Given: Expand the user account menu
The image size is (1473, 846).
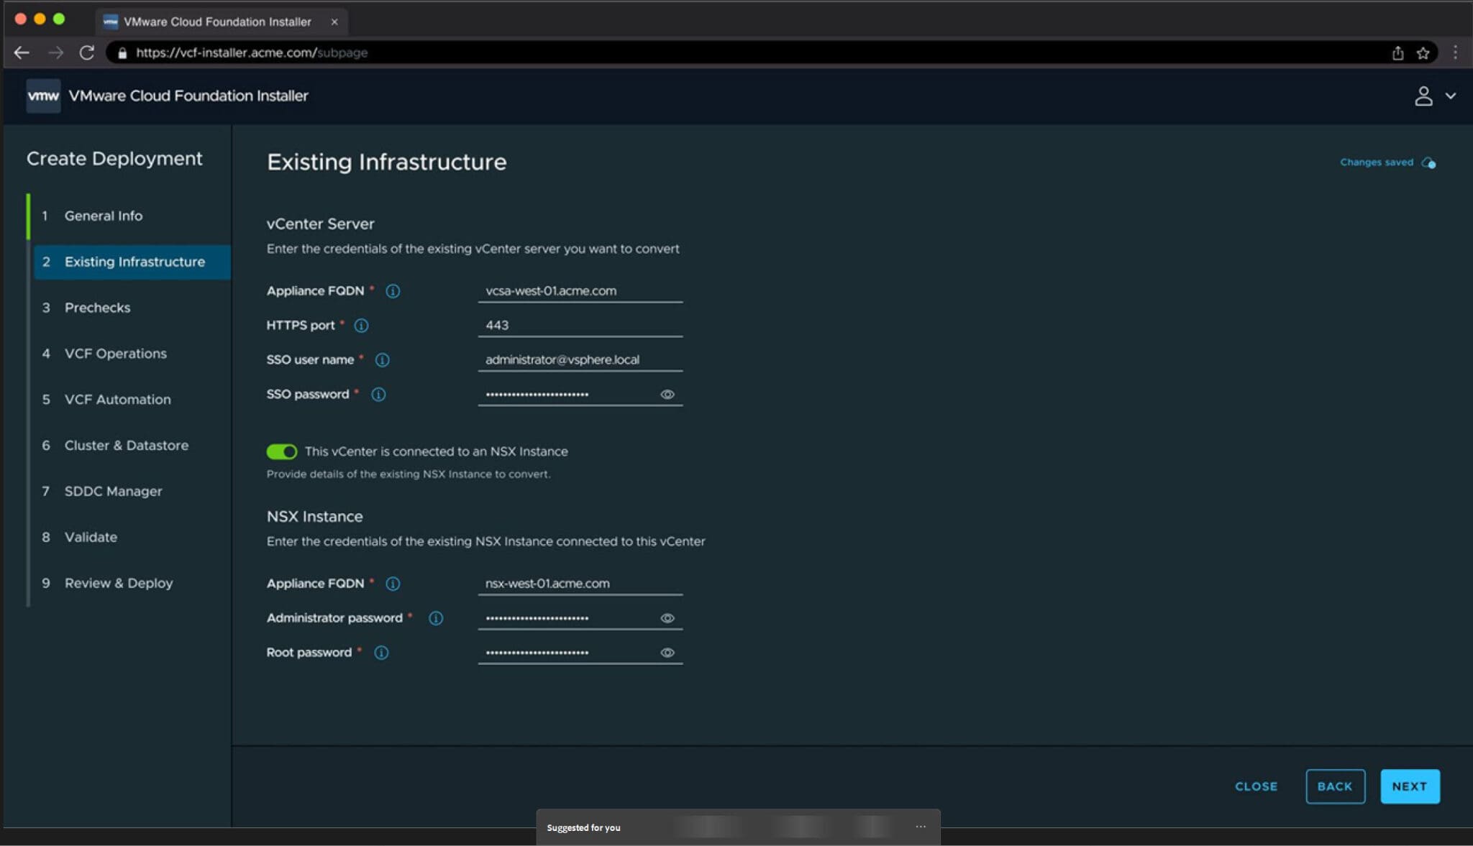Looking at the screenshot, I should (x=1434, y=95).
